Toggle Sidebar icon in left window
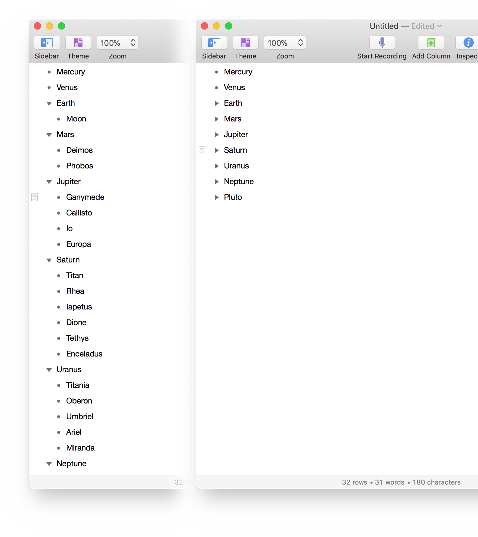The height and width of the screenshot is (537, 478). coord(47,43)
